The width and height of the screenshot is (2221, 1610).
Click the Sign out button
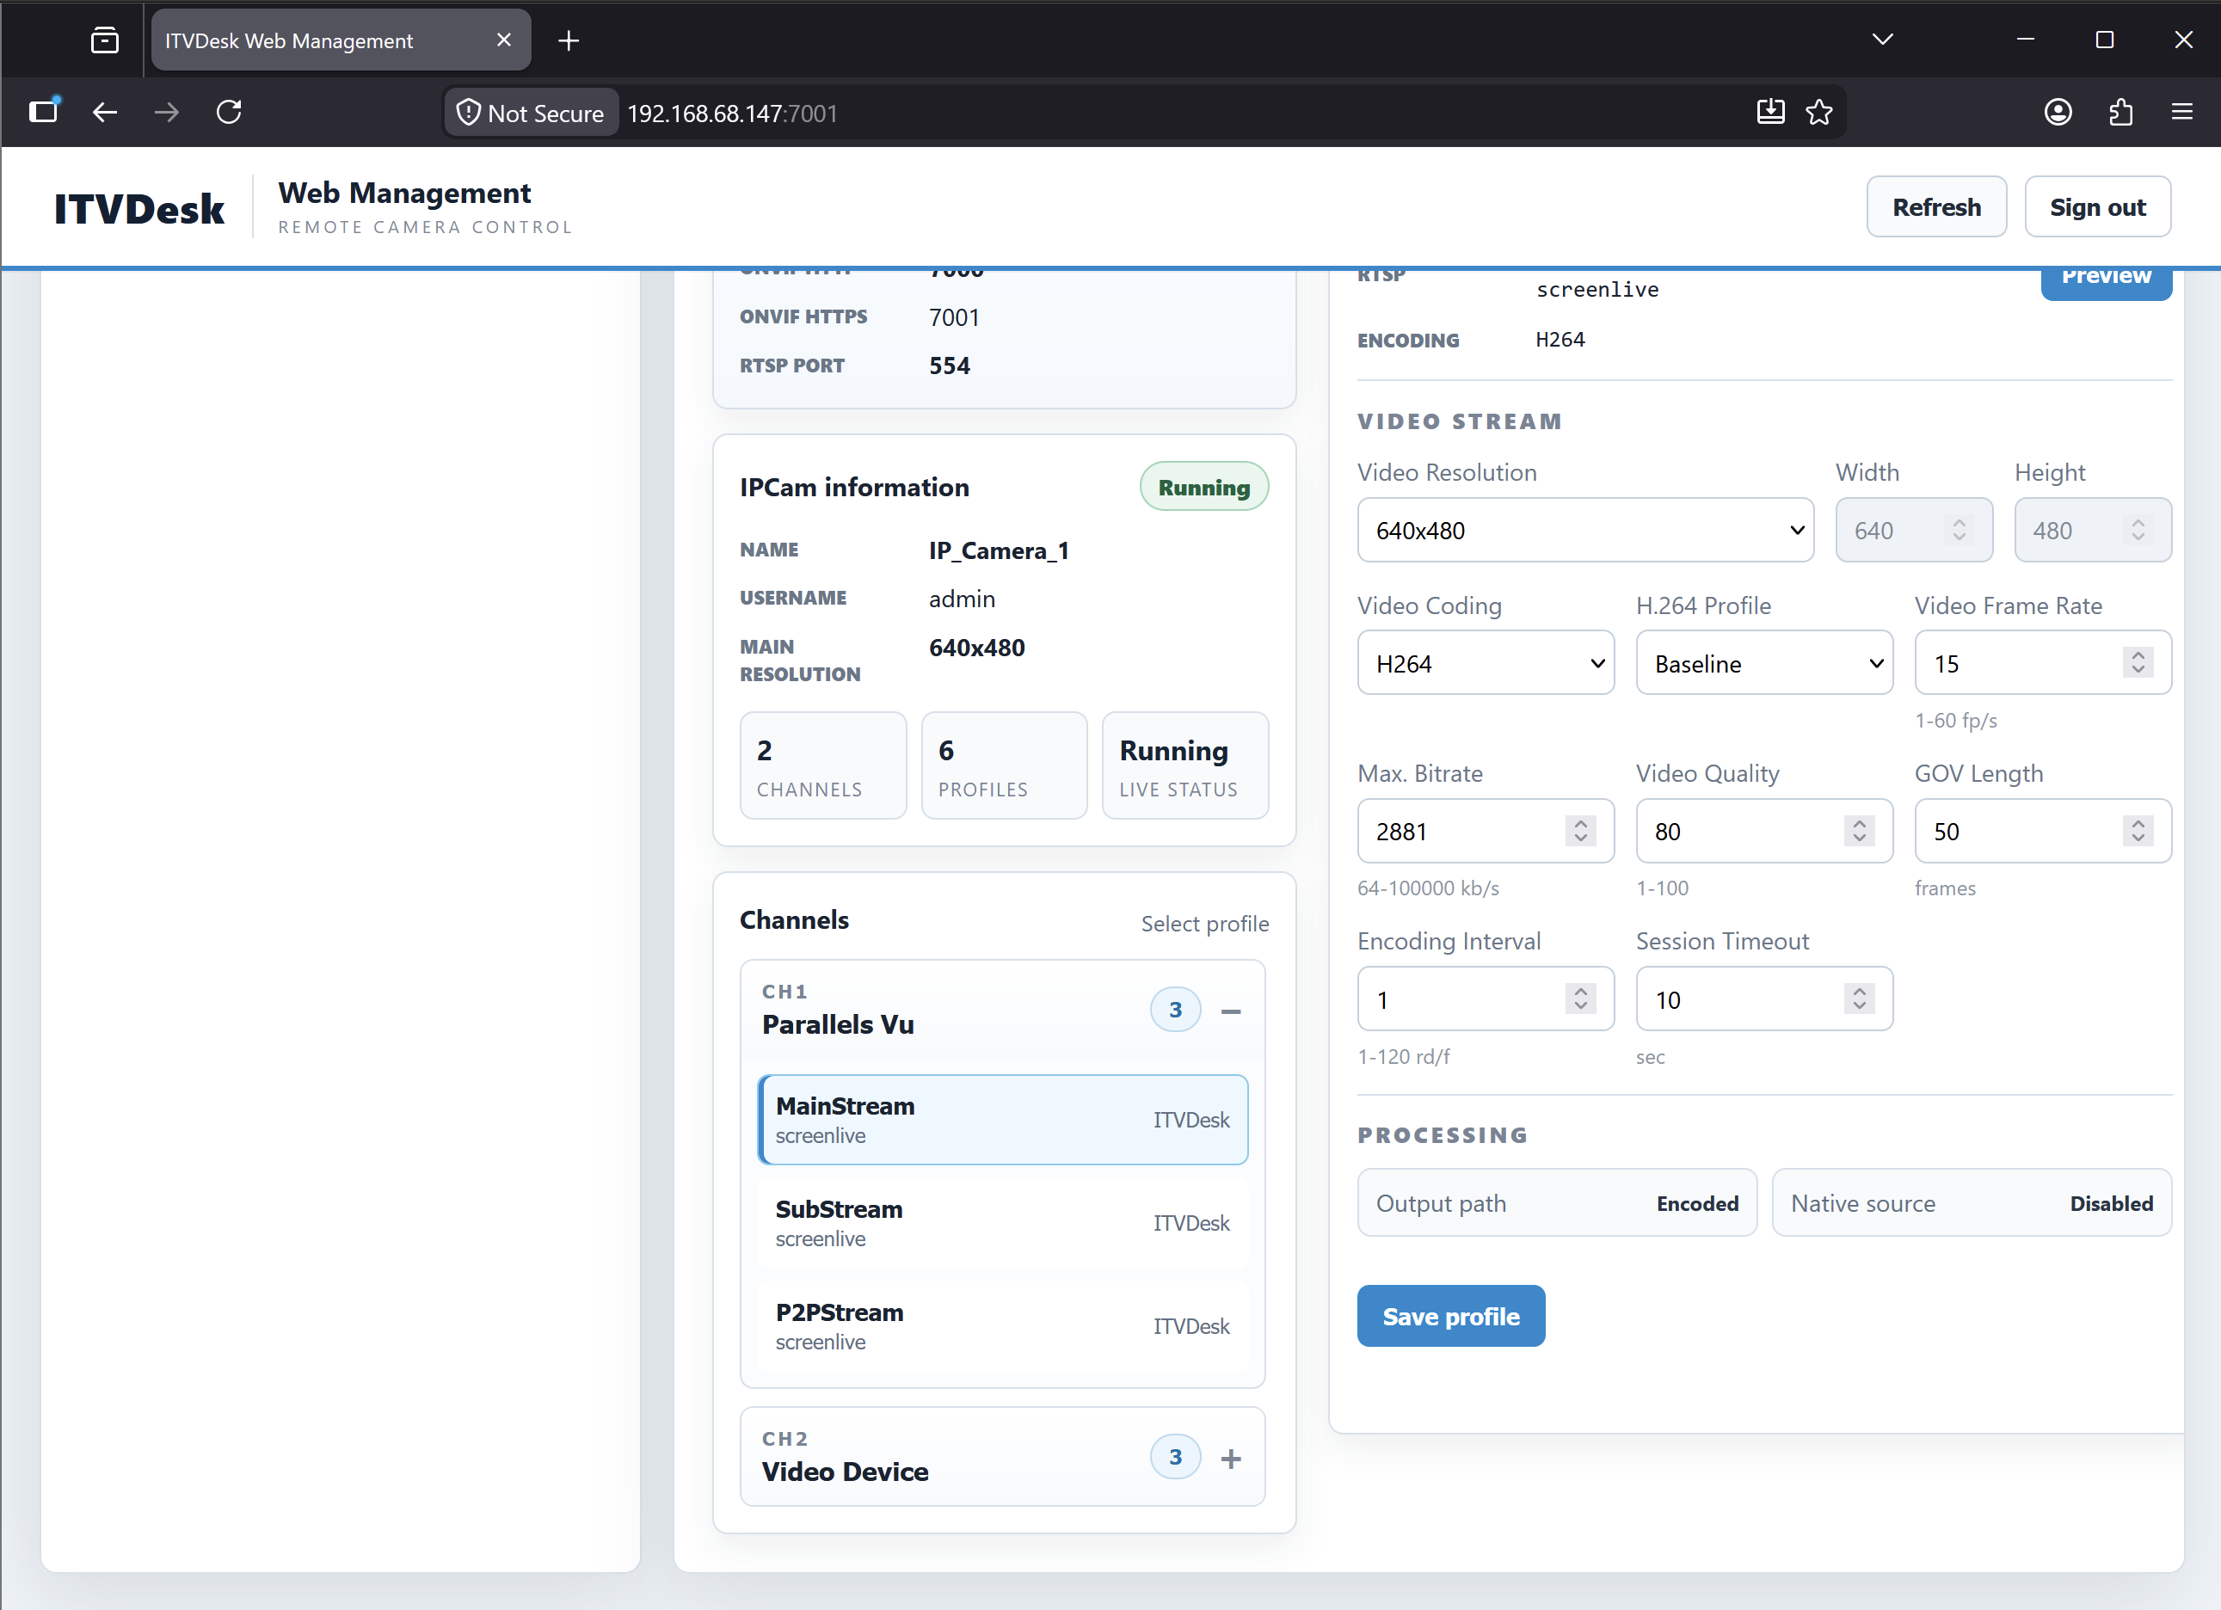pos(2098,206)
